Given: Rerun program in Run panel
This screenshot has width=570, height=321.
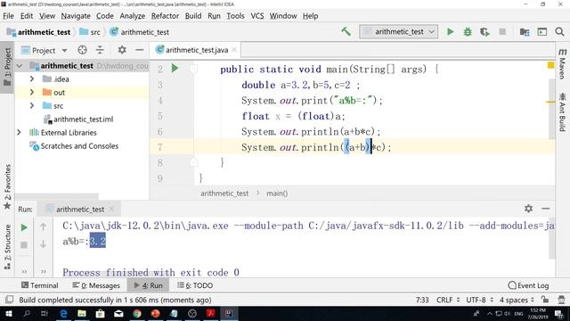Looking at the screenshot, I should tap(24, 227).
